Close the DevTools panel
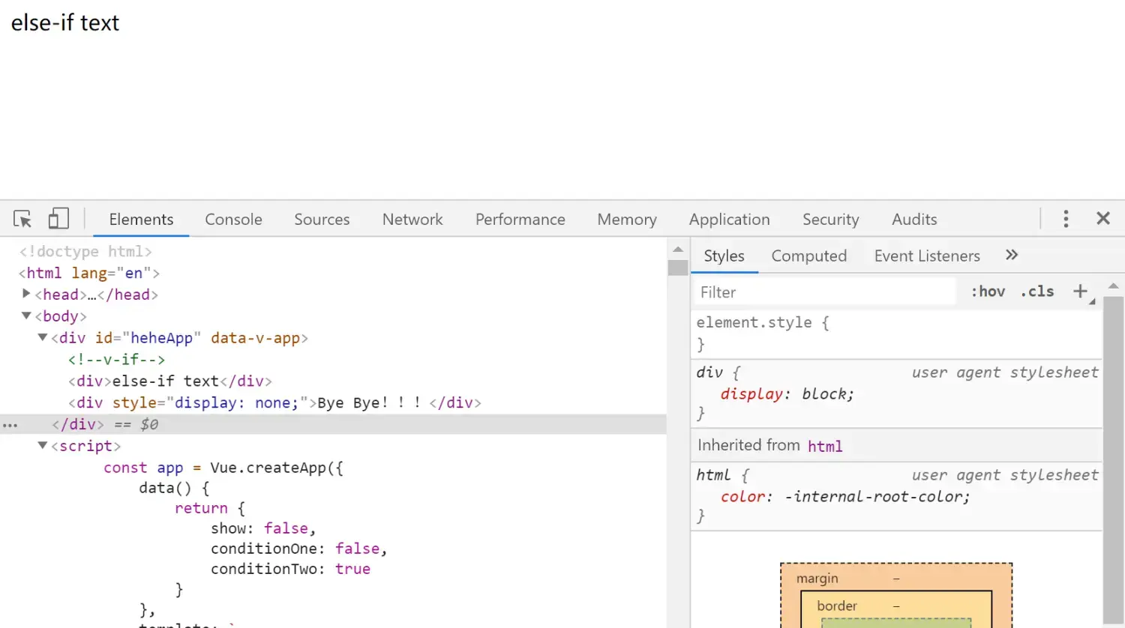Screen dimensions: 1125x628 [x=1103, y=218]
